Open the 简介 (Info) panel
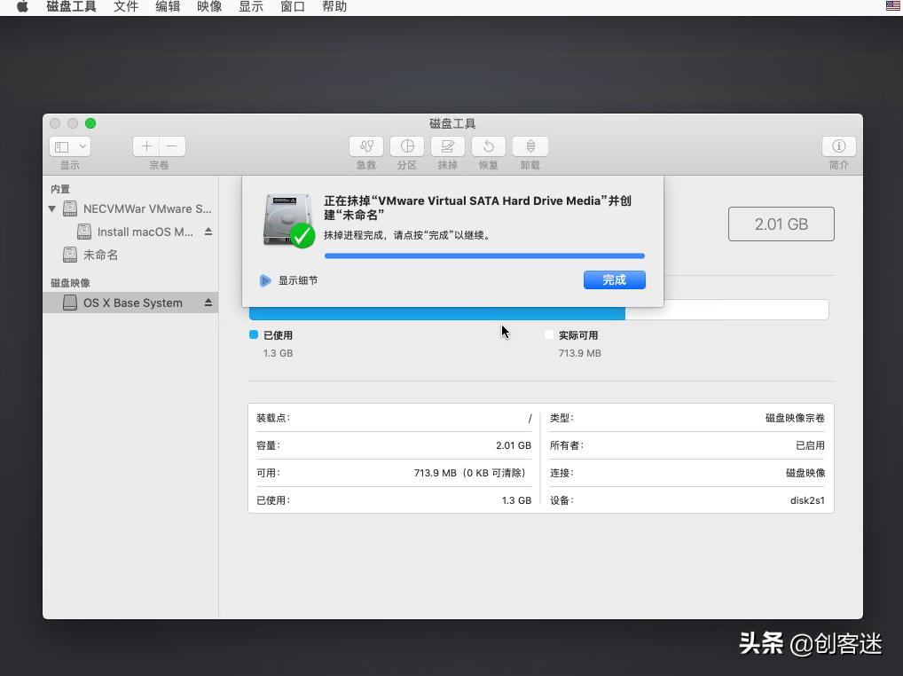The height and width of the screenshot is (676, 903). tap(838, 146)
